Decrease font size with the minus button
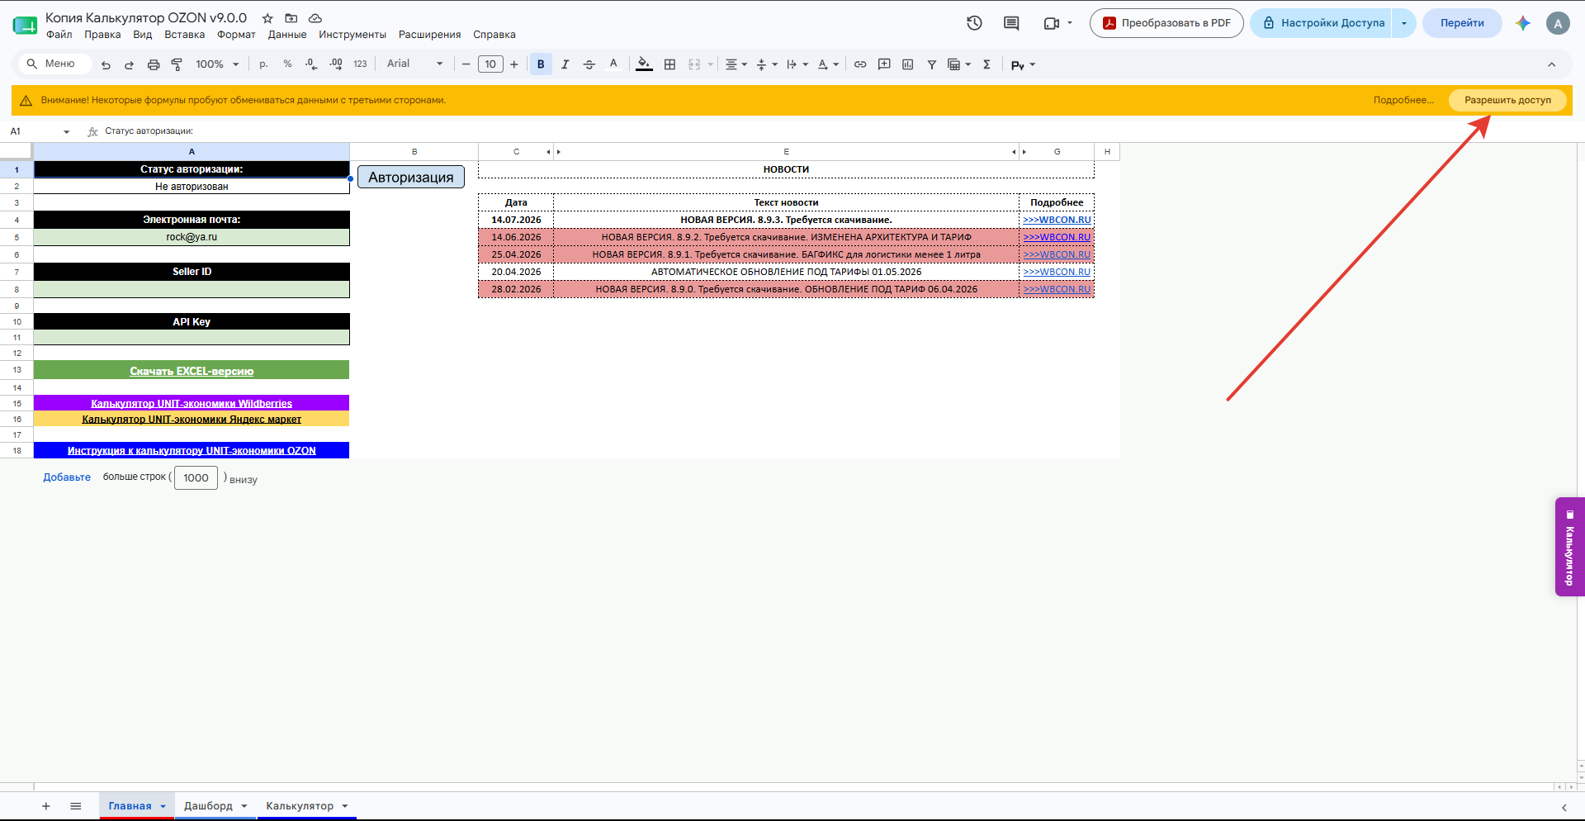 pos(466,64)
